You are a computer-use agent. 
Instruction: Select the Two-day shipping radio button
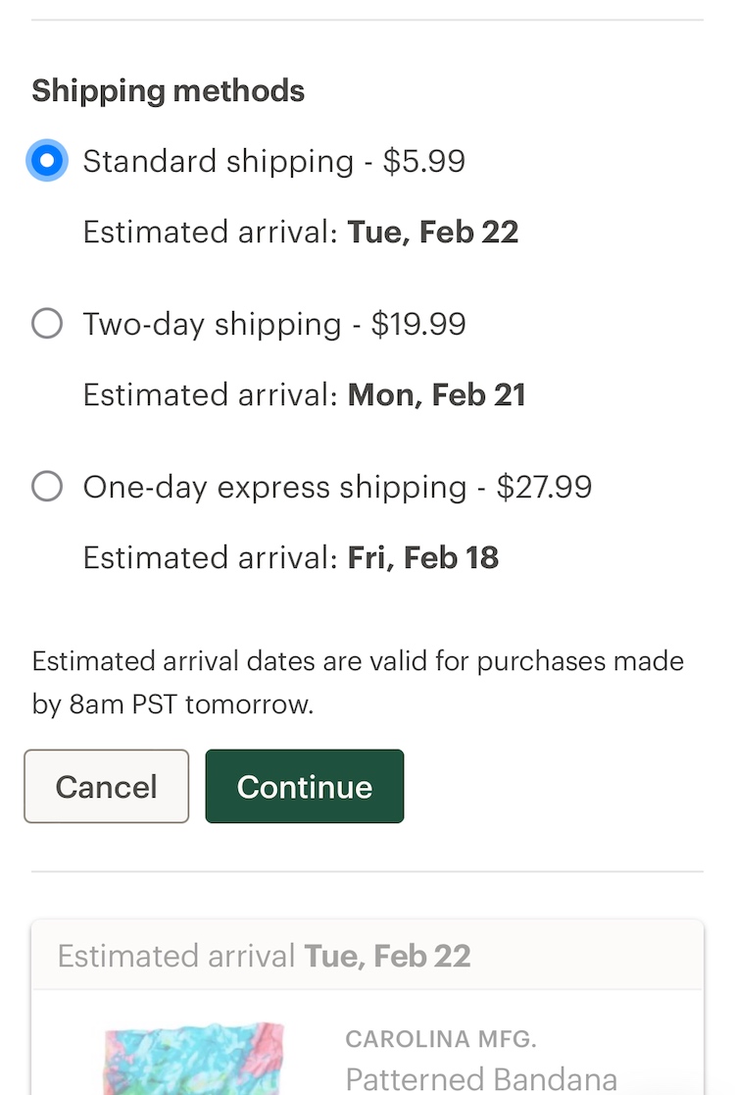(47, 324)
